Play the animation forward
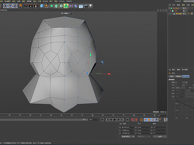The image size is (194, 145). pos(115,120)
